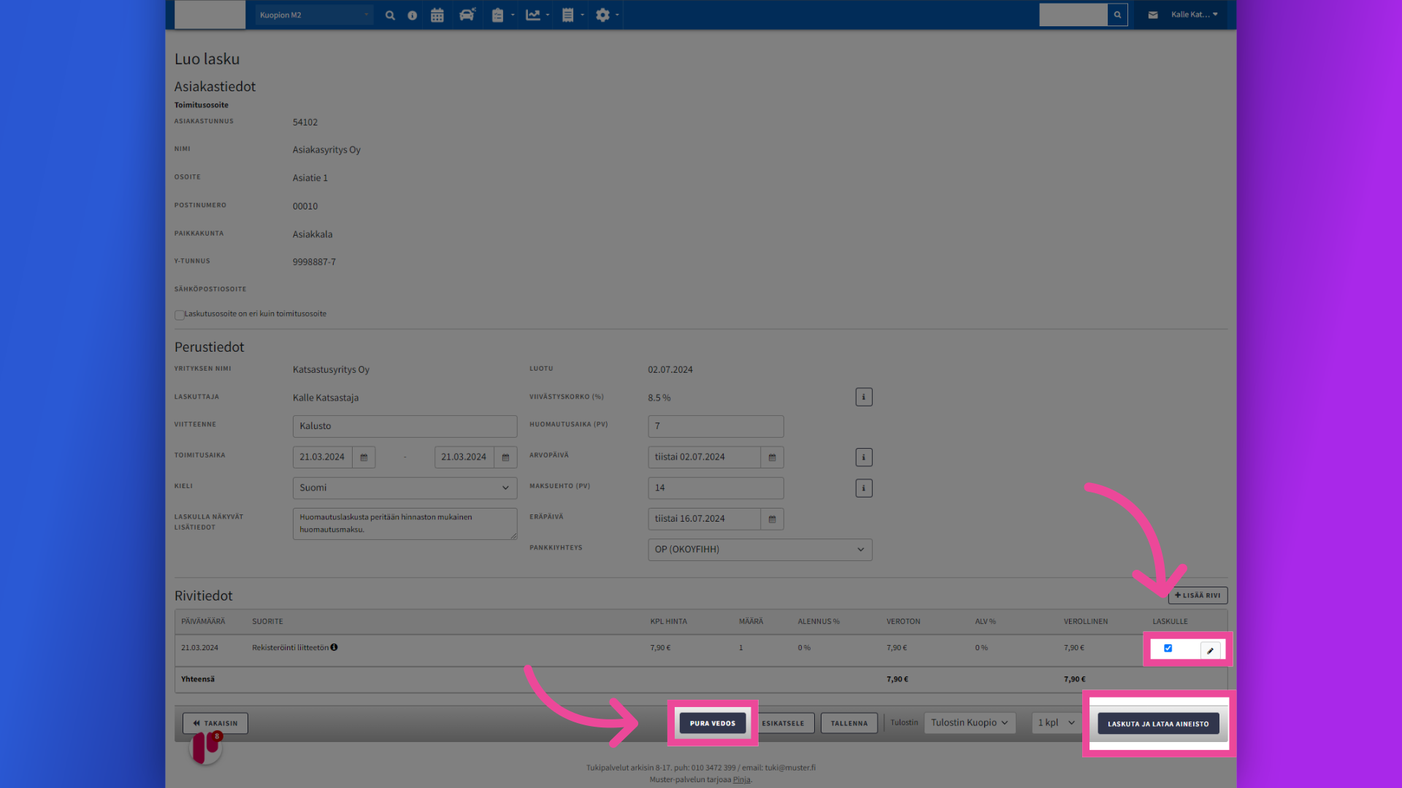The width and height of the screenshot is (1402, 788).
Task: Open the Pankkiyhteys OP (OKOYFIHH) dropdown
Action: (x=759, y=549)
